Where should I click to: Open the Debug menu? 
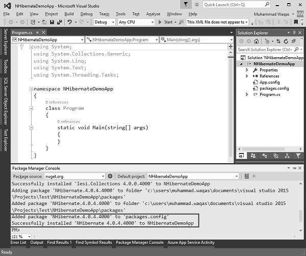click(87, 14)
